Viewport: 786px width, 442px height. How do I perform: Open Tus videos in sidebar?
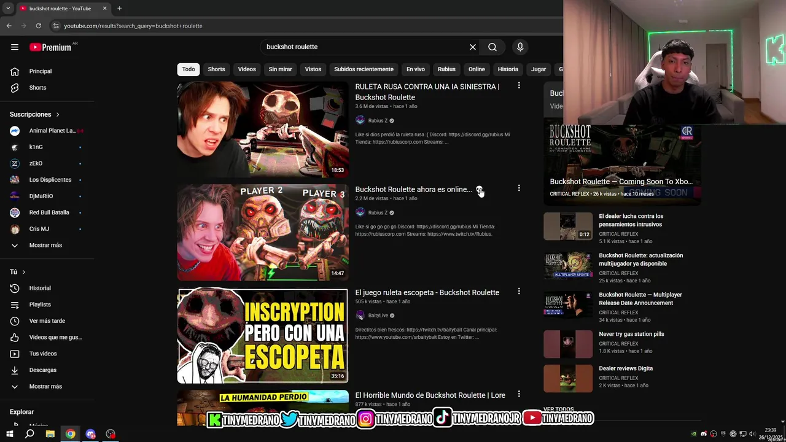[x=42, y=354]
